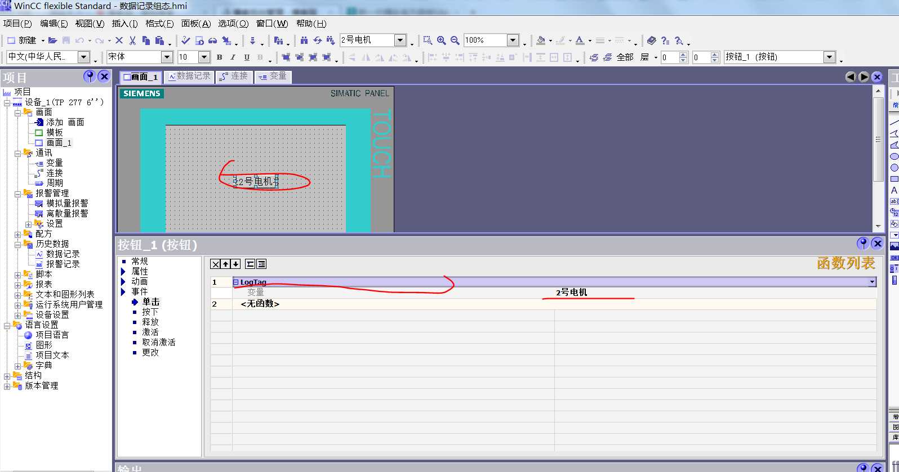Increase the first layer number spinner
This screenshot has width=899, height=472.
click(683, 54)
